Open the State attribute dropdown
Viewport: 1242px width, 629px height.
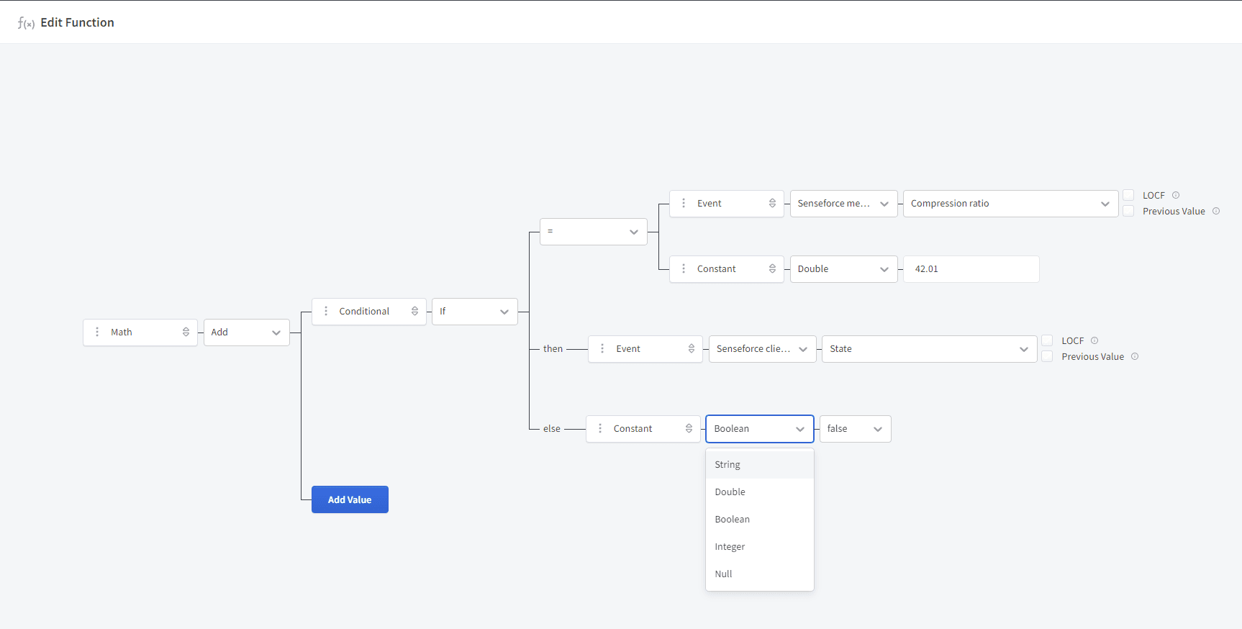[x=930, y=349]
